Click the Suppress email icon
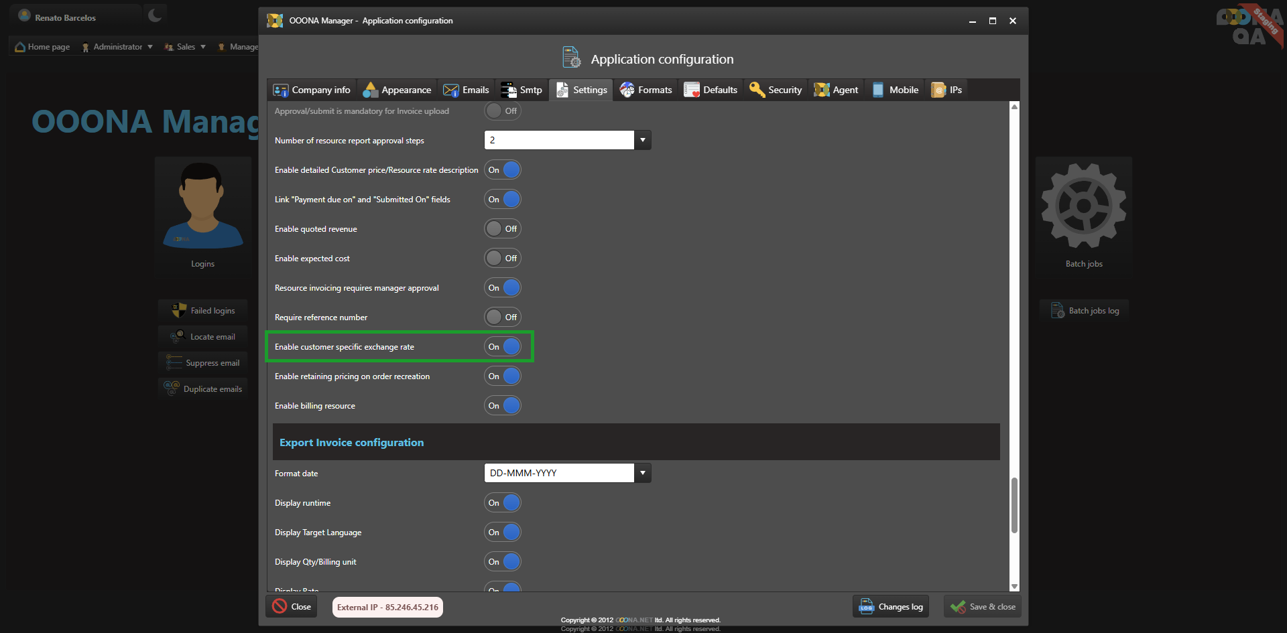1287x633 pixels. pyautogui.click(x=174, y=362)
